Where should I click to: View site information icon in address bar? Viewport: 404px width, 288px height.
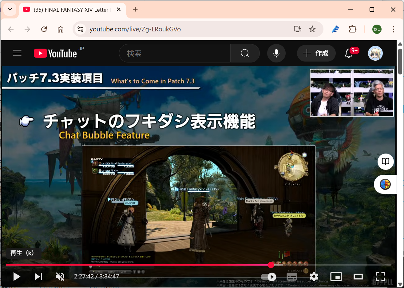coord(80,29)
